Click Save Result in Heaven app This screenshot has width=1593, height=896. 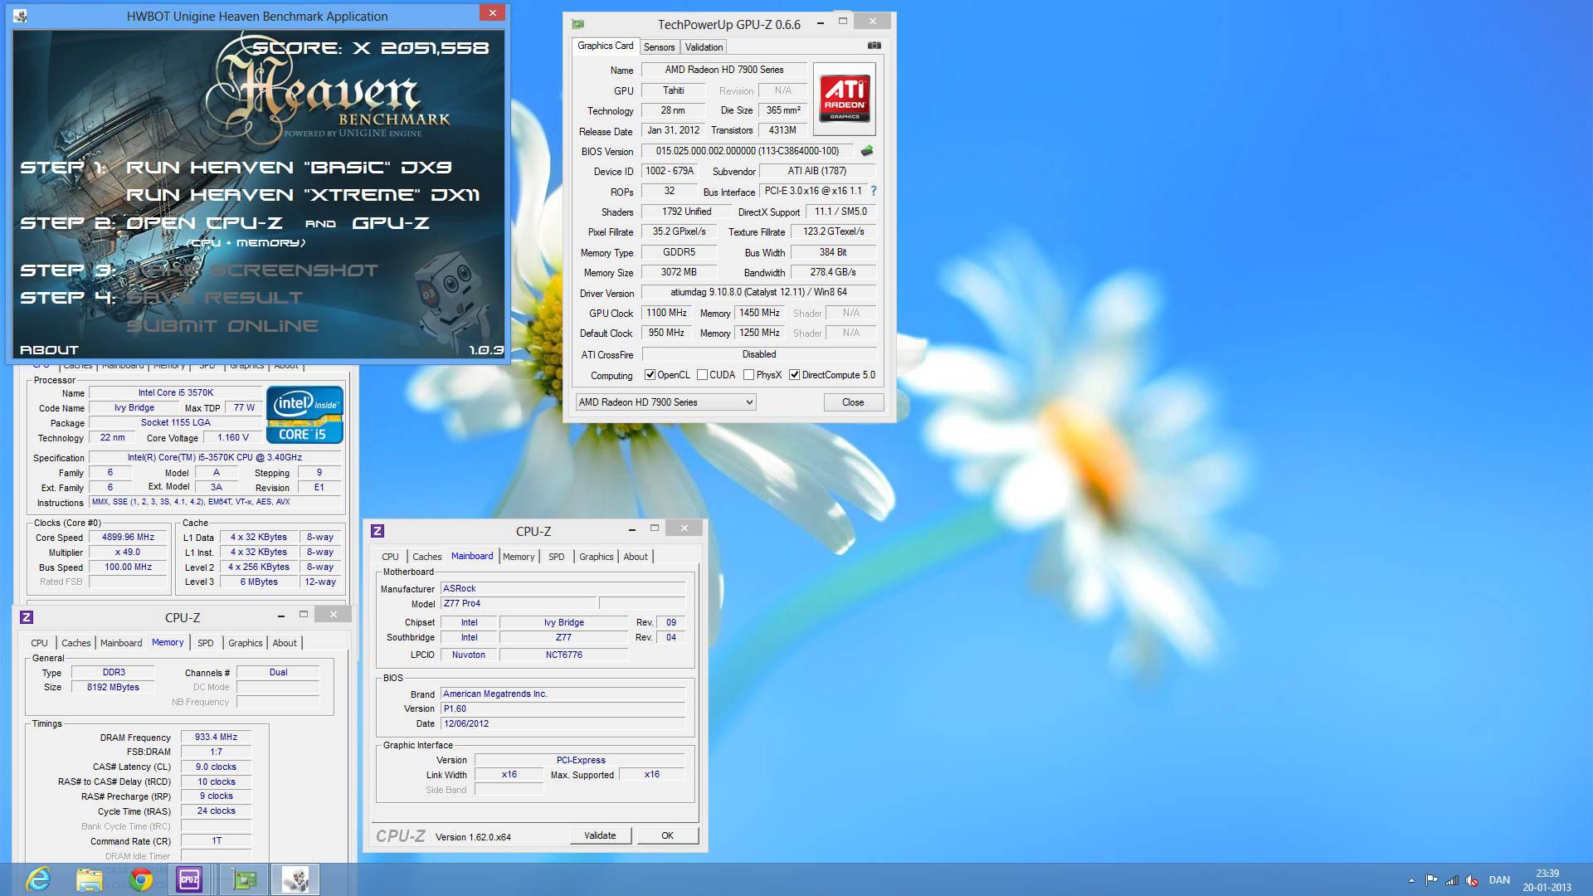point(215,298)
